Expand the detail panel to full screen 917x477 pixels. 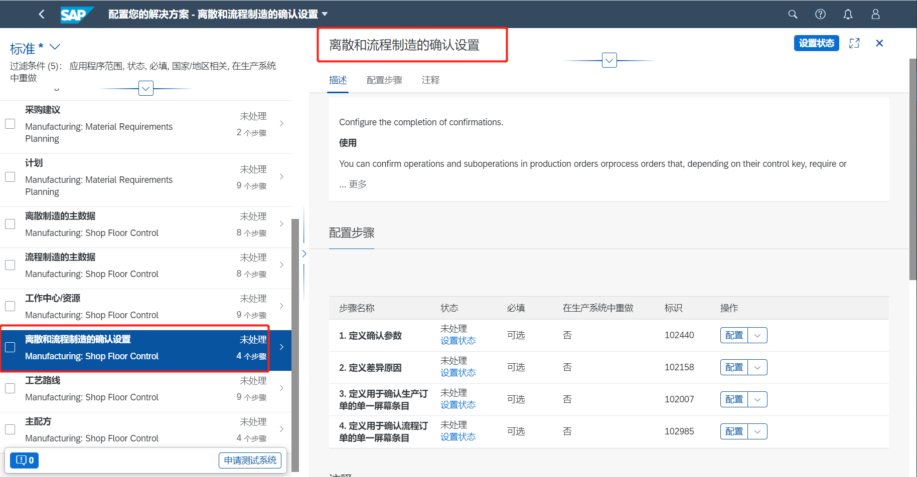click(x=854, y=43)
